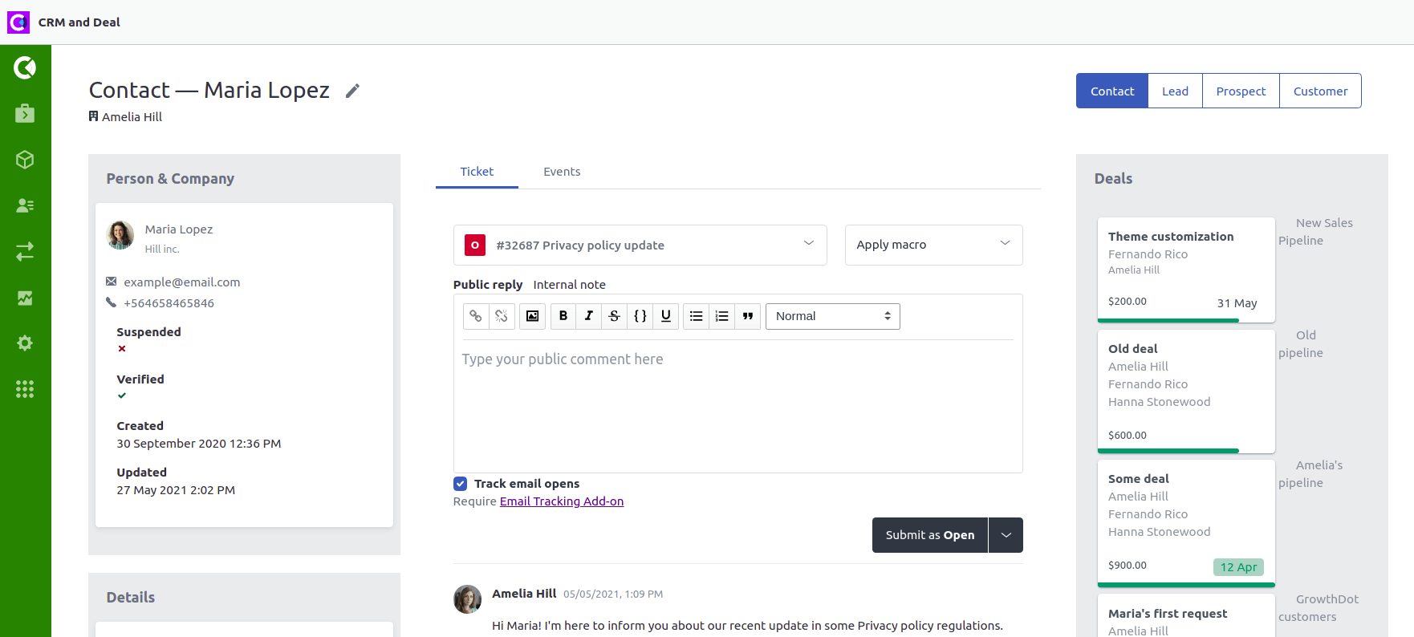
Task: Expand the Submit as Open arrow menu
Action: tap(1006, 535)
